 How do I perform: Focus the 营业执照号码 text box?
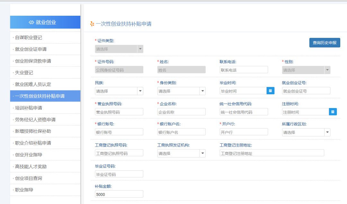pyautogui.click(x=119, y=112)
